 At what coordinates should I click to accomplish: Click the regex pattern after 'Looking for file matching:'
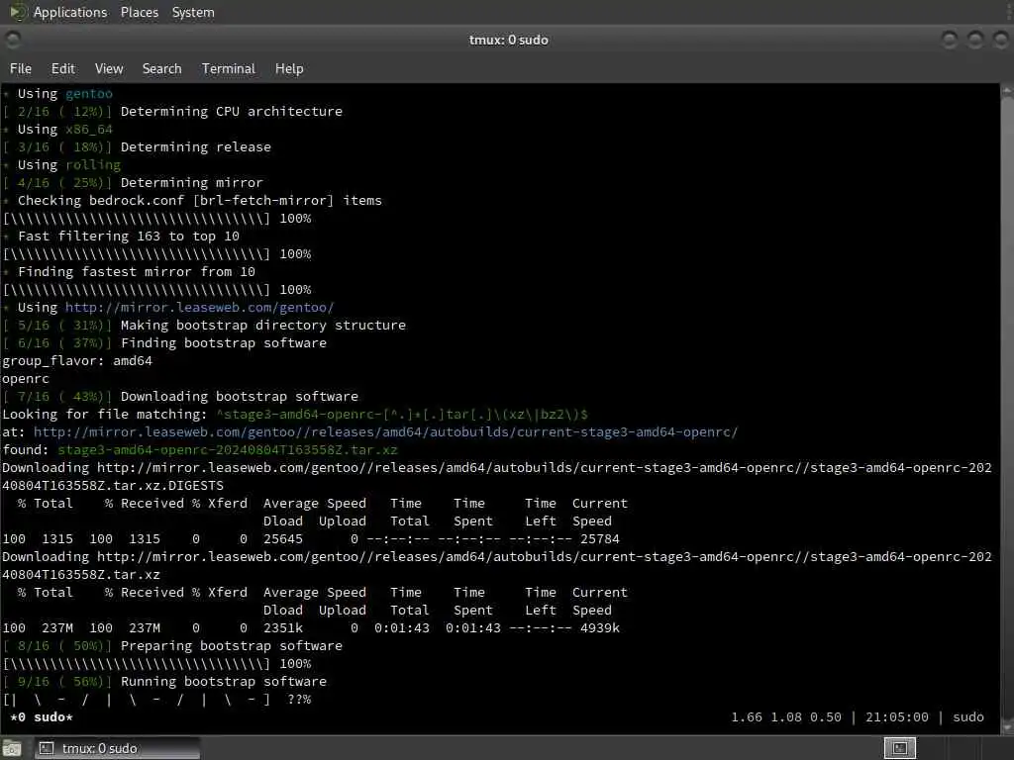402,415
